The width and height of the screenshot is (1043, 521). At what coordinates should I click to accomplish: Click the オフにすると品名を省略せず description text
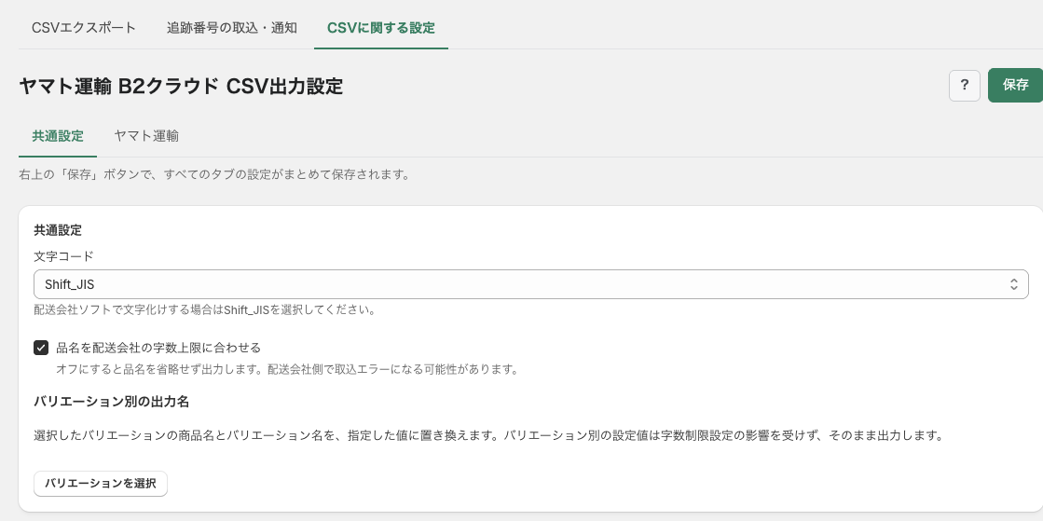tap(287, 369)
